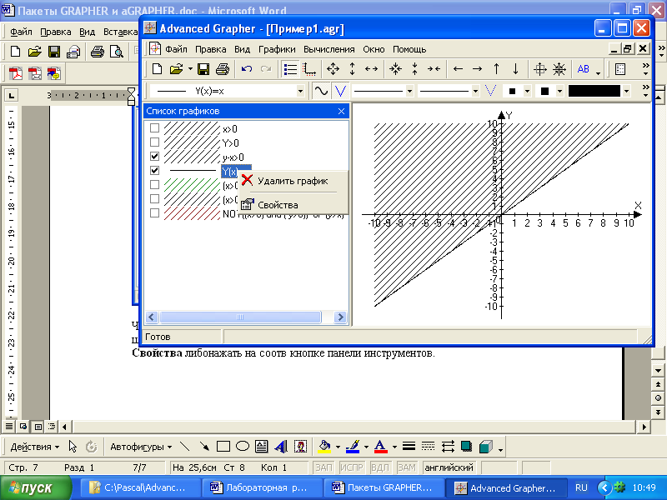Click Word's print preview icon
Viewport: 667px width, 500px height.
[x=116, y=52]
